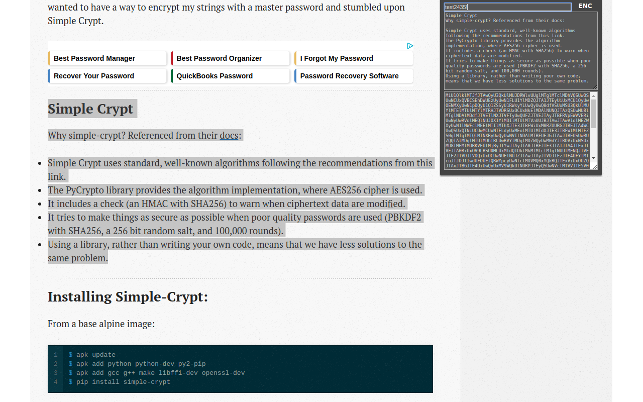Click the 'pip install simple-crypt' code line
Image resolution: width=643 pixels, height=402 pixels.
point(120,382)
